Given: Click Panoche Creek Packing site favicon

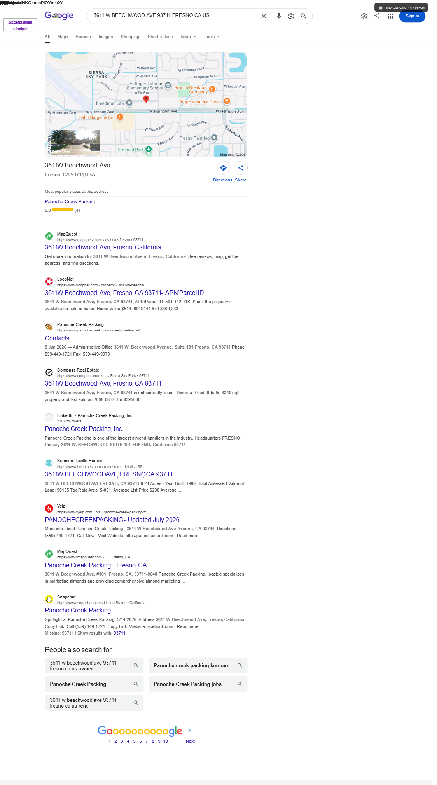Looking at the screenshot, I should pyautogui.click(x=49, y=327).
